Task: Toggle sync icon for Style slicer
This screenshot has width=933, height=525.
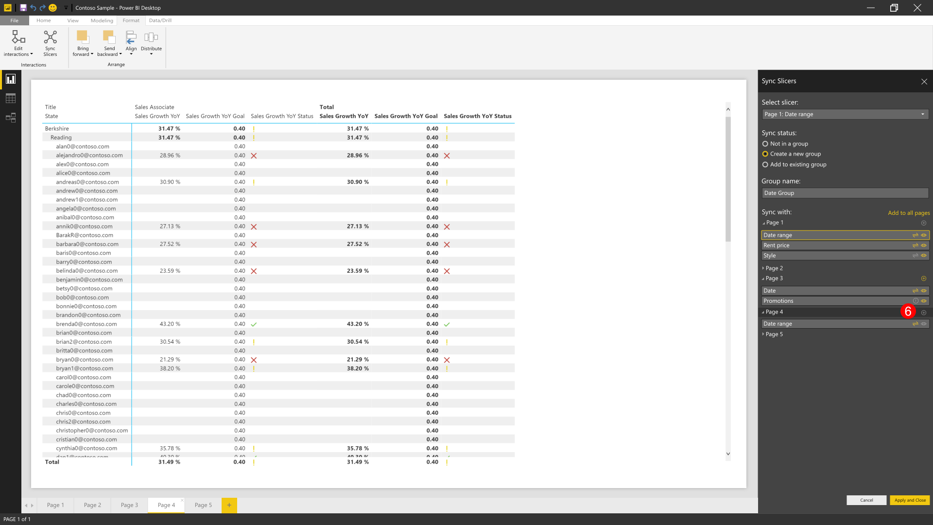Action: [915, 256]
